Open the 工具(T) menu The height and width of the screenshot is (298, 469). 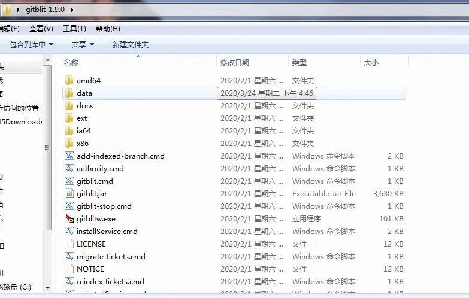point(74,29)
